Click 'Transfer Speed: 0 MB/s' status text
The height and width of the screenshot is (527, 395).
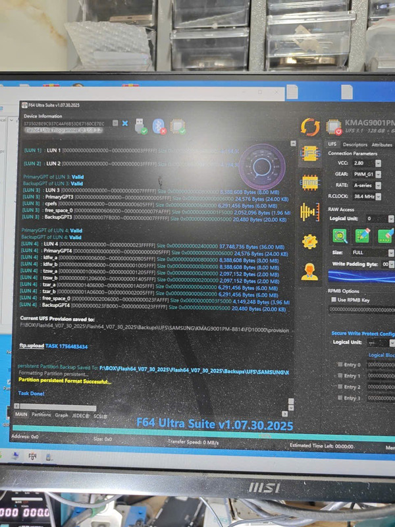click(193, 442)
